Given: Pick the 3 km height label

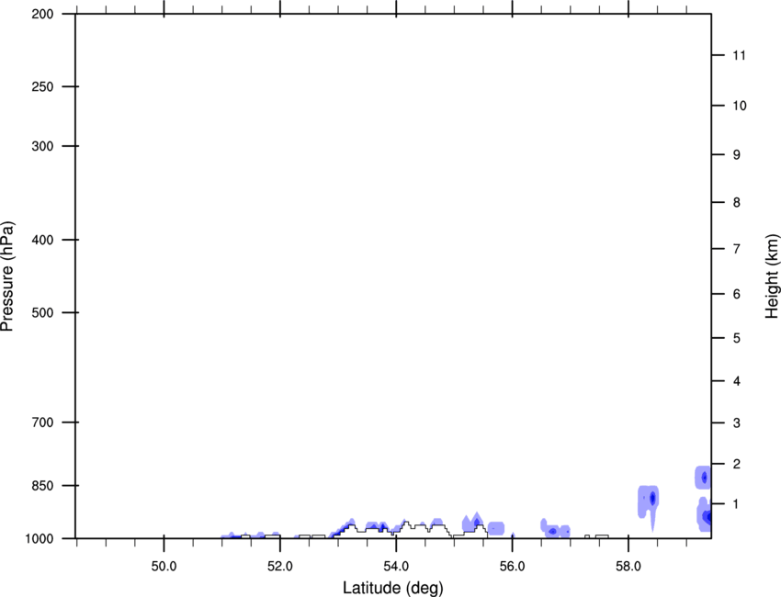Looking at the screenshot, I should pyautogui.click(x=737, y=423).
